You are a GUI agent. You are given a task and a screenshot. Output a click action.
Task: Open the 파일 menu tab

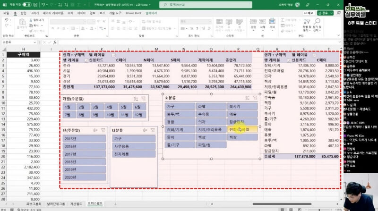[x=6, y=13]
